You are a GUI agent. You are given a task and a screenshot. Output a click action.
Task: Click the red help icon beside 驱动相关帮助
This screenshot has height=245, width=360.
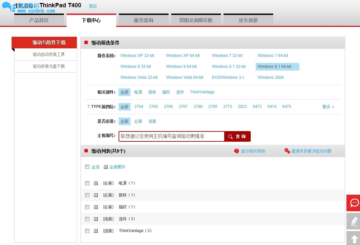tap(236, 151)
